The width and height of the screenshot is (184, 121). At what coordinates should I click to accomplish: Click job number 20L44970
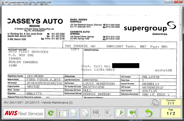coord(150,77)
